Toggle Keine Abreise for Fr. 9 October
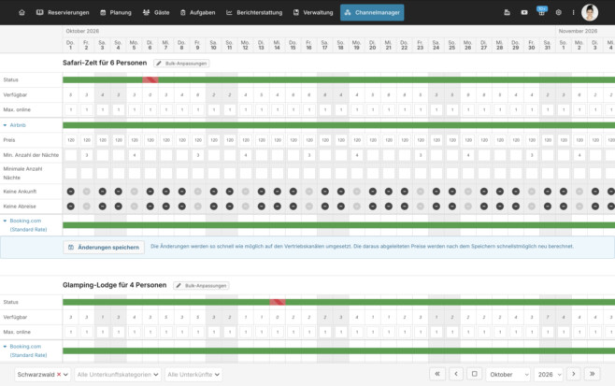615x386 pixels. tap(198, 207)
